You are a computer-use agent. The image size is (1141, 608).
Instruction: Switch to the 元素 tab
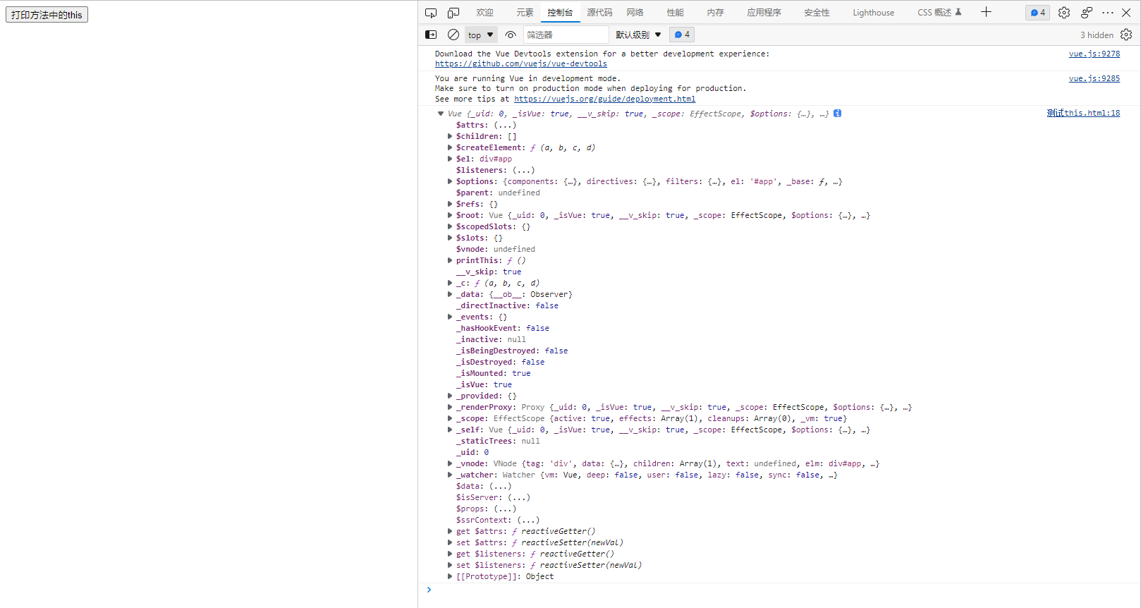click(x=525, y=13)
